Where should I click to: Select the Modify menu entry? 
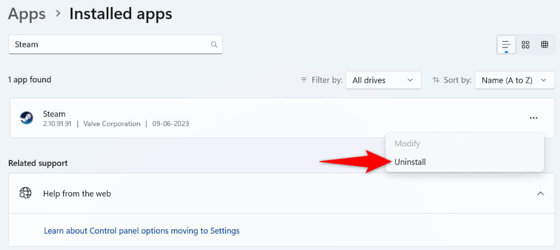point(407,144)
